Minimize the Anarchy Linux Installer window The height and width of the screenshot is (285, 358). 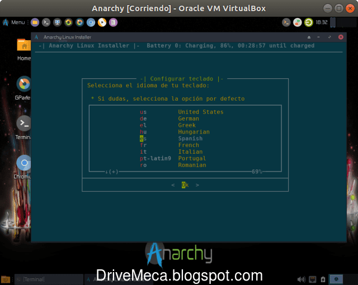(318, 37)
